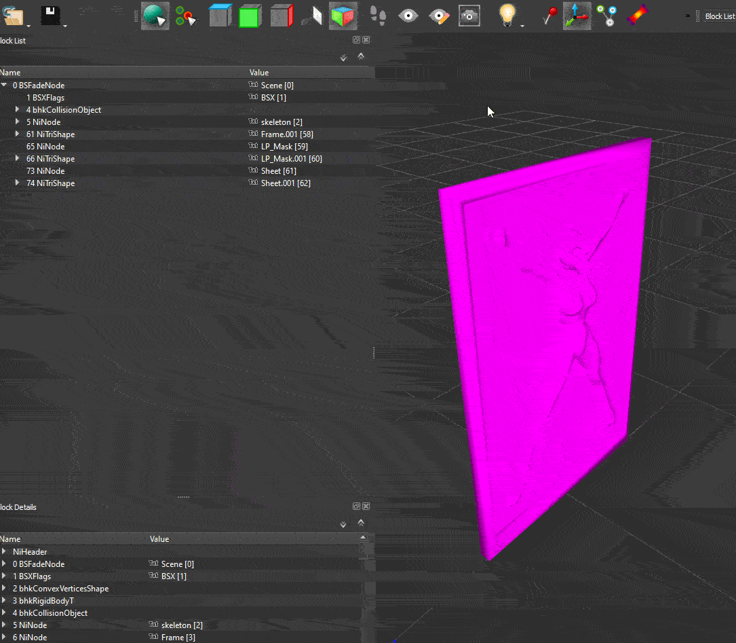The height and width of the screenshot is (643, 736).
Task: Toggle lighting with the lightbulb icon
Action: [507, 15]
